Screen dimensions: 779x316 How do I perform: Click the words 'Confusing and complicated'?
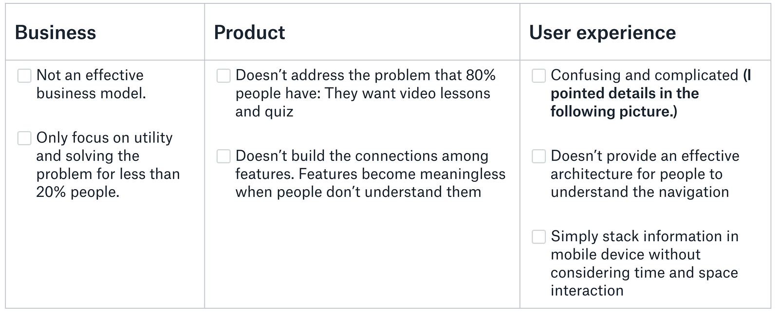click(644, 75)
